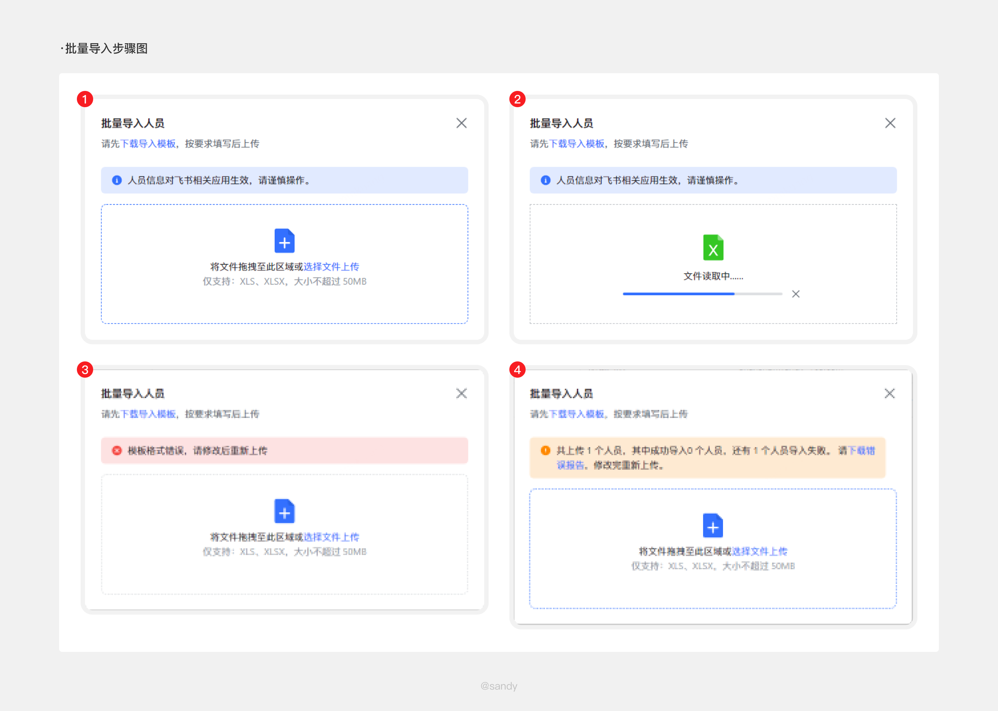Open 下载导入模板 link in dialog 1
The height and width of the screenshot is (711, 998).
coord(148,144)
